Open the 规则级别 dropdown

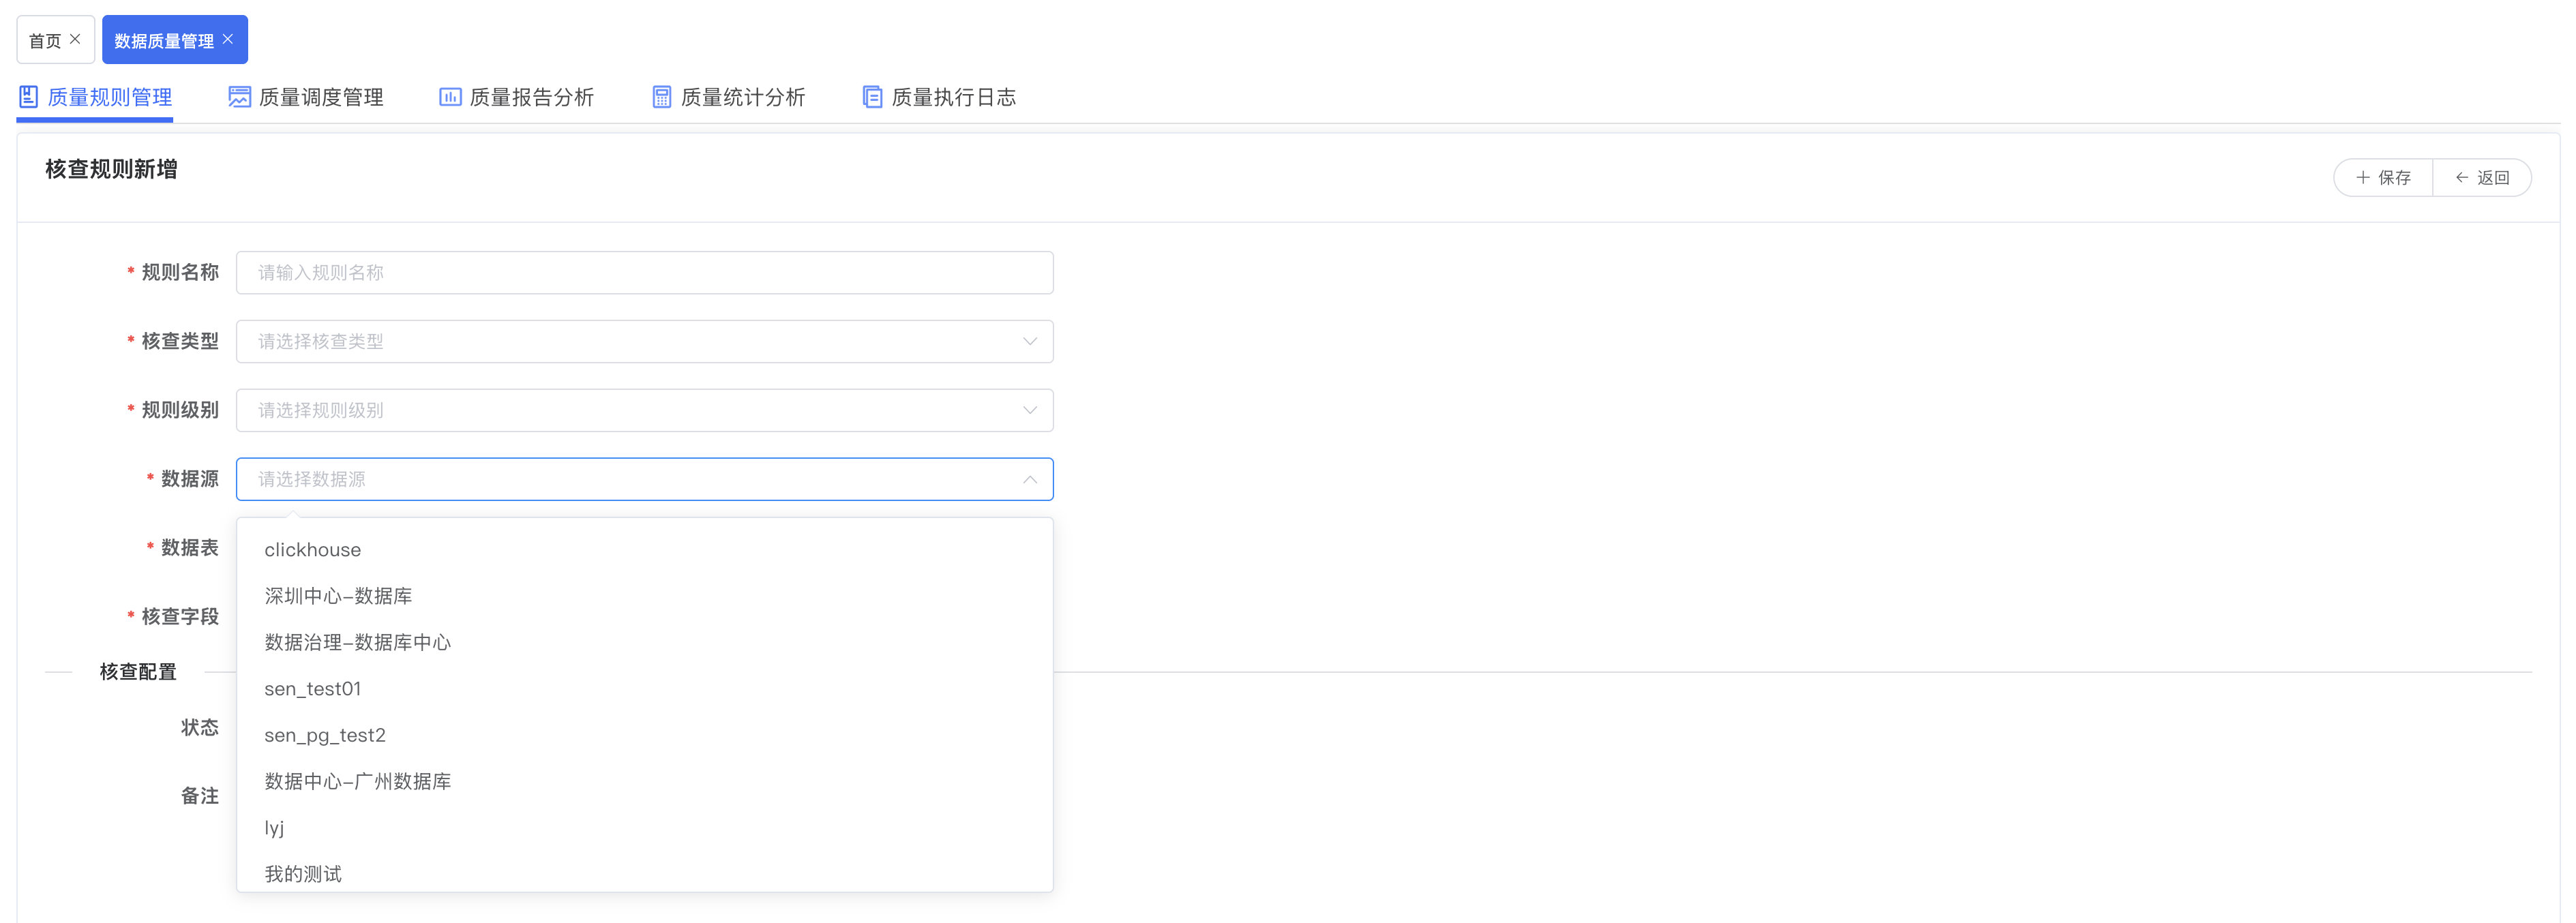click(x=1029, y=411)
